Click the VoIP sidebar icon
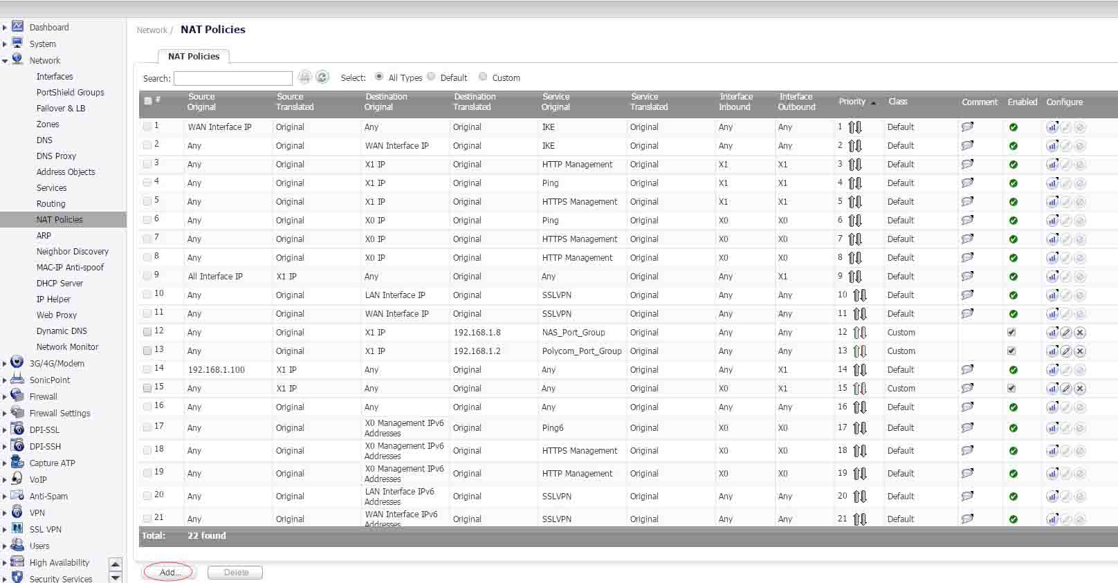1118x583 pixels. (x=17, y=479)
